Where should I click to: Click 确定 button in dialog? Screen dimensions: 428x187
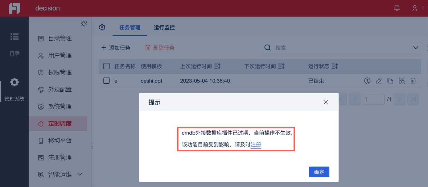(319, 172)
